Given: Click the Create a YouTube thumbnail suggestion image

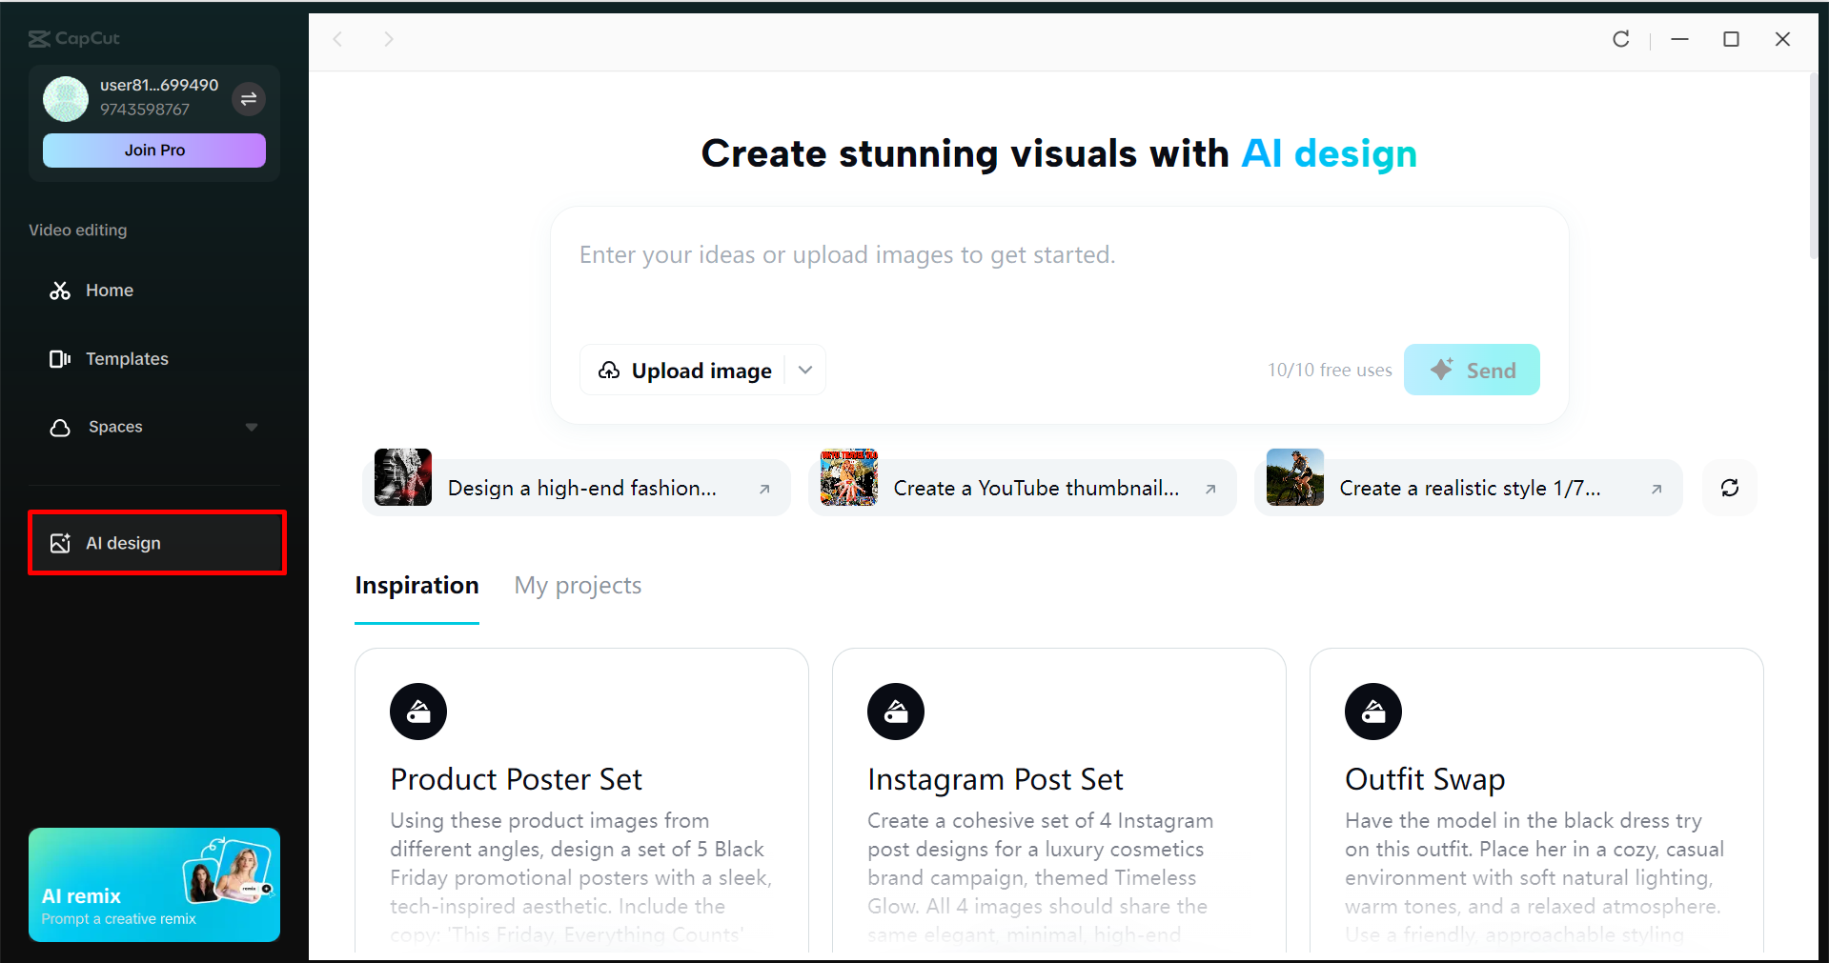Looking at the screenshot, I should pos(848,477).
